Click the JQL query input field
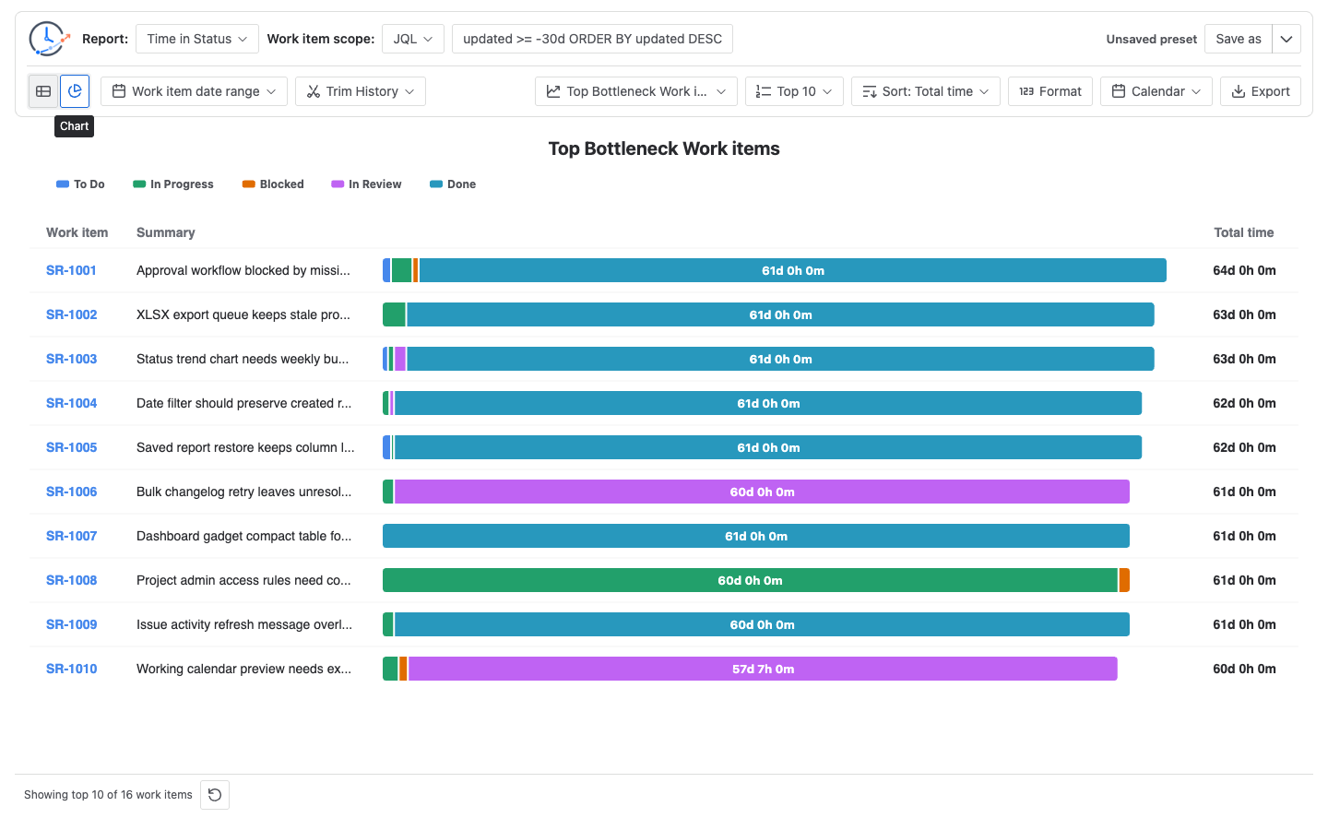Screen dimensions: 1328x830 592,39
